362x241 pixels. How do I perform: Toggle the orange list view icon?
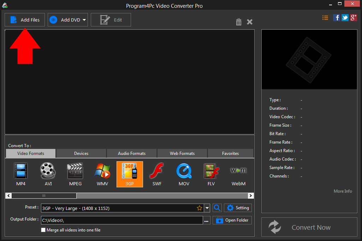click(325, 17)
